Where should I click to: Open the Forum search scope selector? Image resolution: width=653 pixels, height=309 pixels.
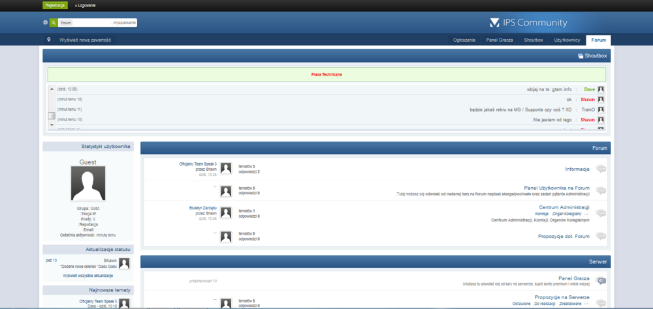coord(66,23)
